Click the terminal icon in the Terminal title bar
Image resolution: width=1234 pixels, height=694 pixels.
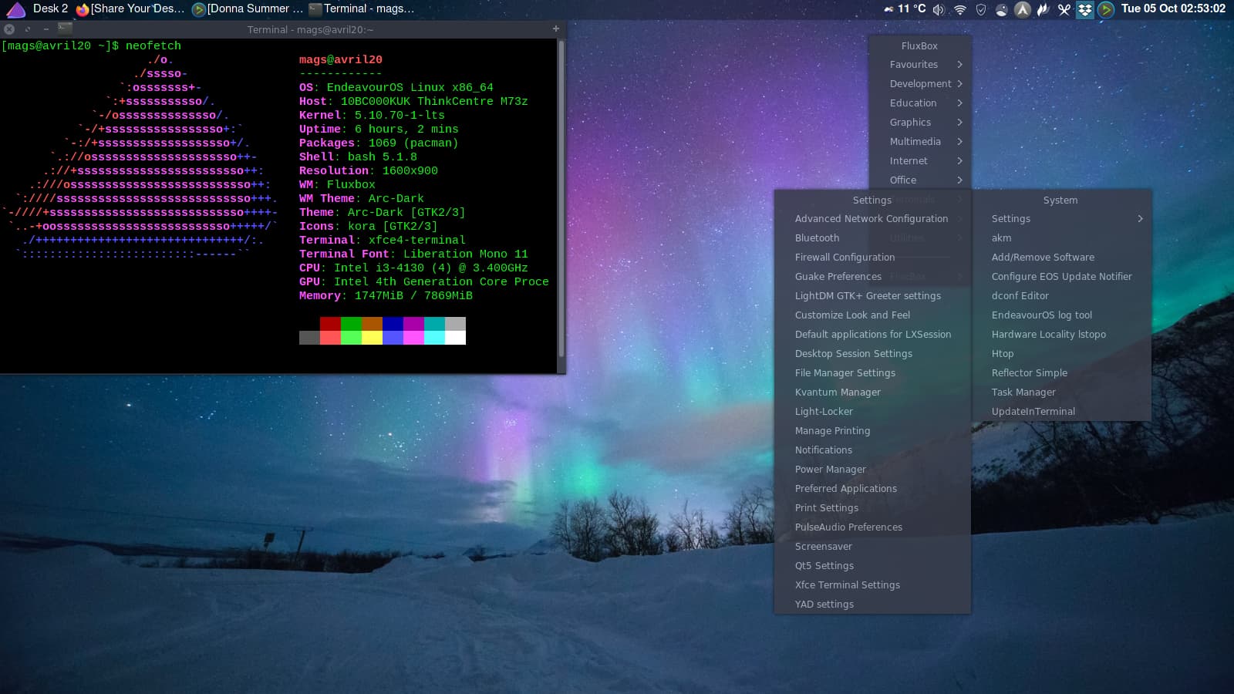[65, 28]
